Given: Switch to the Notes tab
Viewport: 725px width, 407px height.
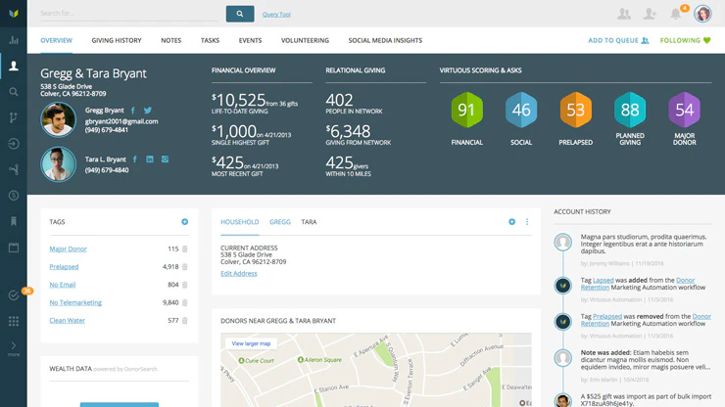Looking at the screenshot, I should 171,41.
